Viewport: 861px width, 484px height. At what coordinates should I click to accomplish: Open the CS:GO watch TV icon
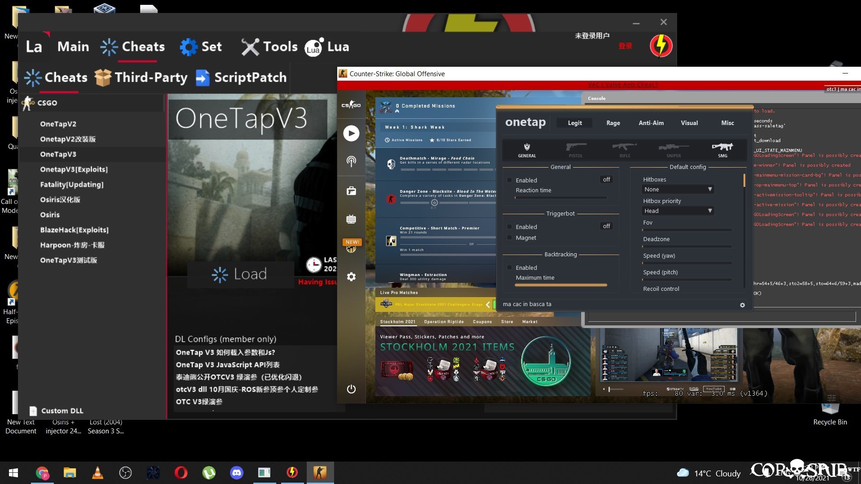tap(351, 219)
